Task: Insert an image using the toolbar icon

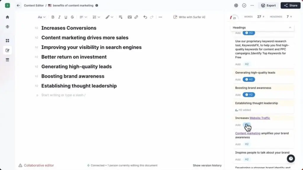Action: click(130, 17)
